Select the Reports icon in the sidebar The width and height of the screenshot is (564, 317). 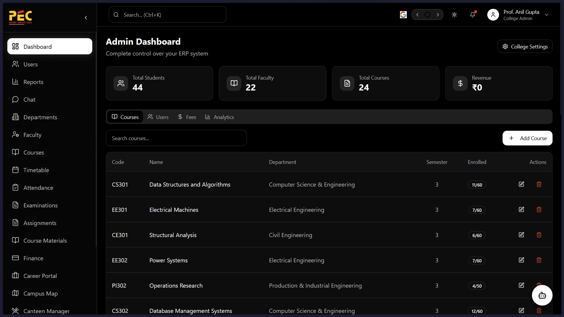[16, 82]
